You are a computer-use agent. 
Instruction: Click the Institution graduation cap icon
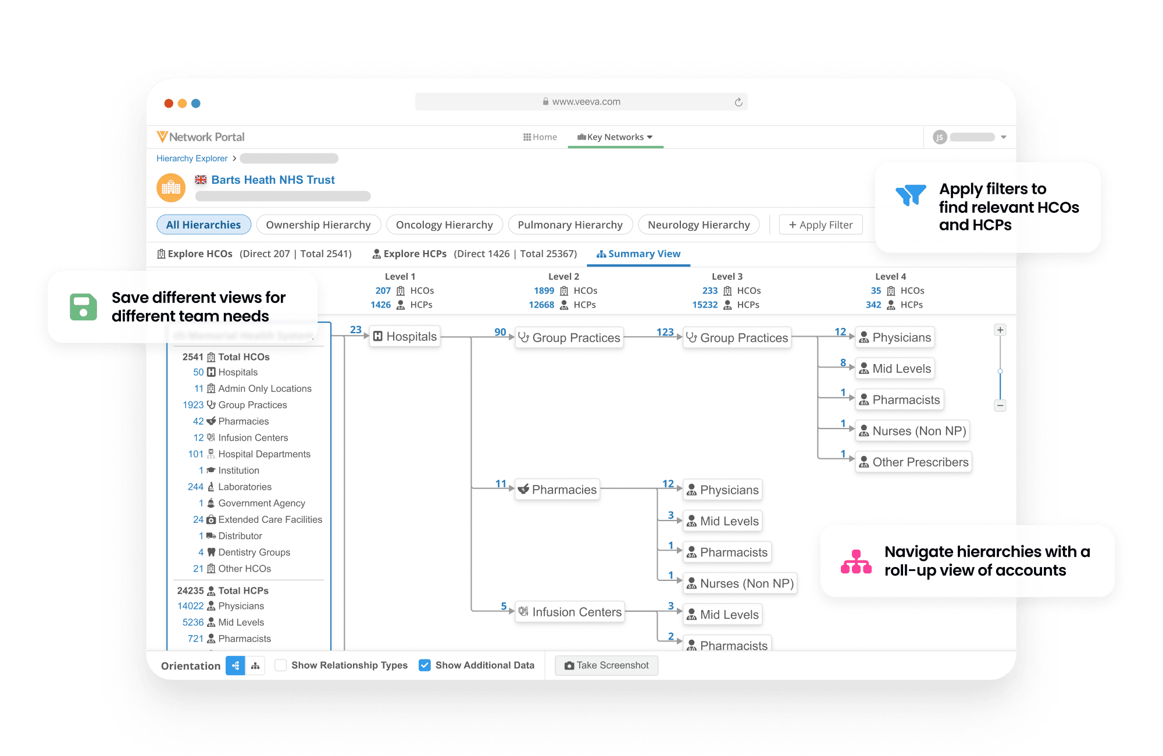coord(211,470)
